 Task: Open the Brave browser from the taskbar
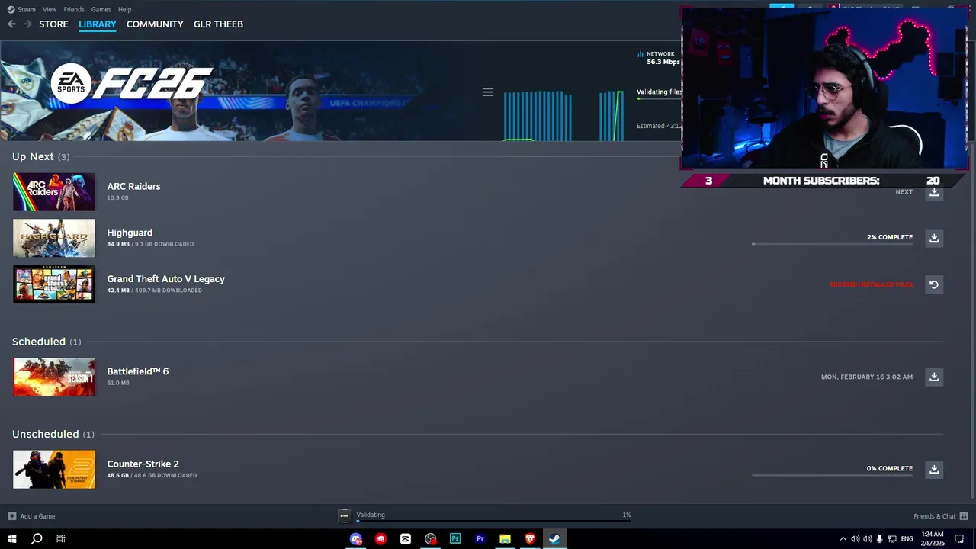tap(530, 539)
